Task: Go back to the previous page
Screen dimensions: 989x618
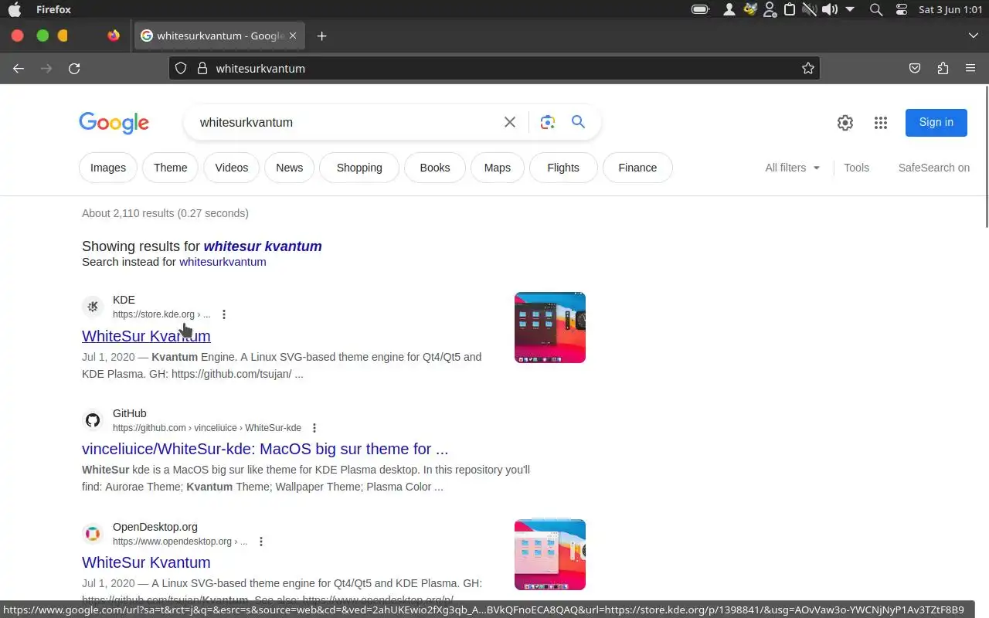Action: click(x=19, y=68)
